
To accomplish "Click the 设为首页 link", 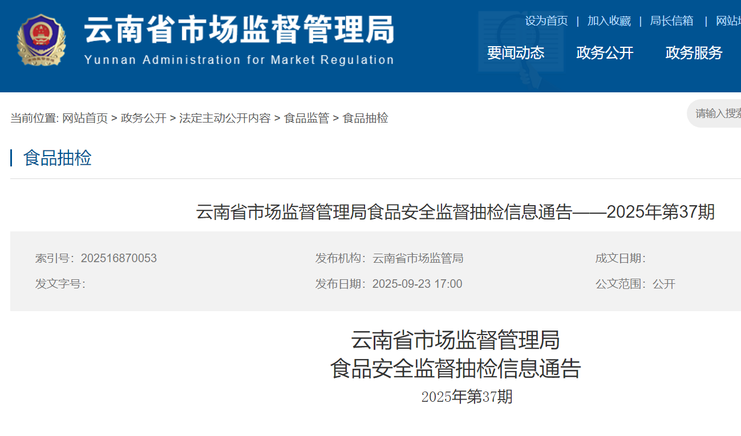I will pyautogui.click(x=546, y=21).
